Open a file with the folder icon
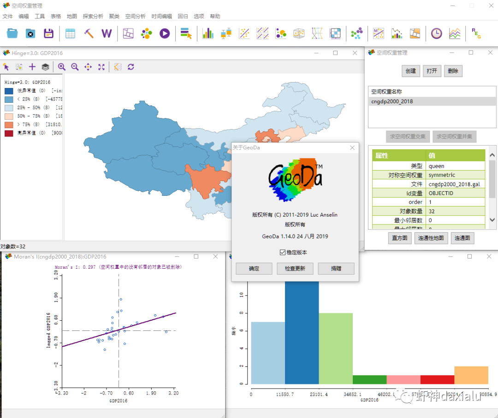498x418 pixels. tap(12, 33)
